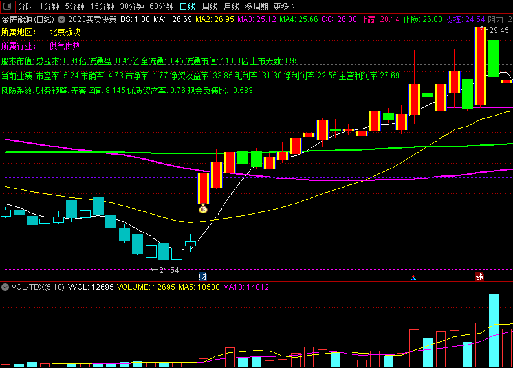Click the 涨 red marker icon

[479, 277]
